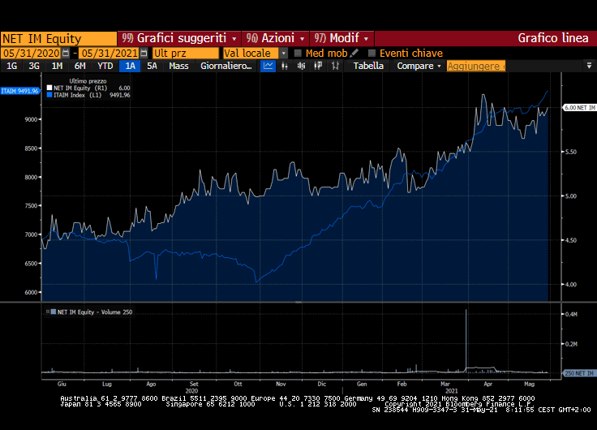Click the Tabella button
597x430 pixels.
click(x=368, y=66)
